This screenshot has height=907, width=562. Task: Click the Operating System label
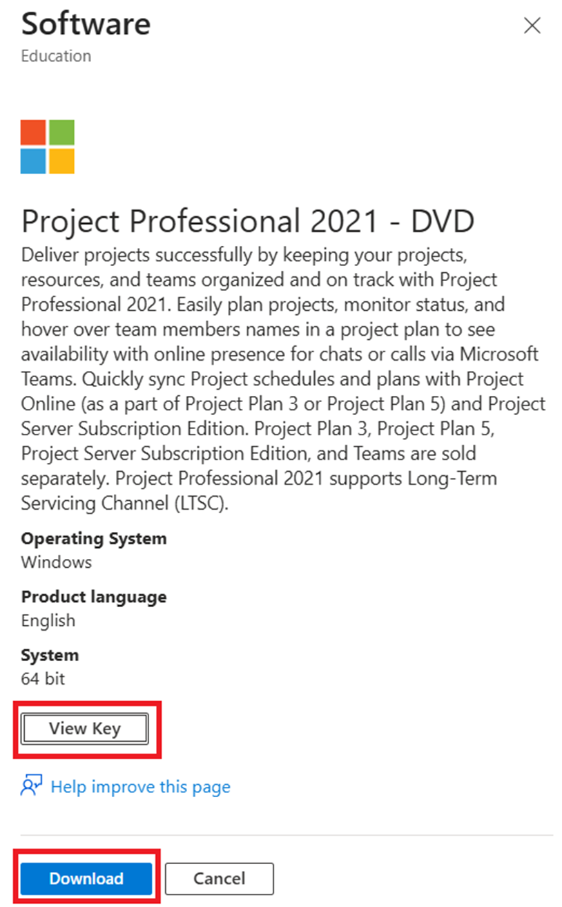pos(94,538)
